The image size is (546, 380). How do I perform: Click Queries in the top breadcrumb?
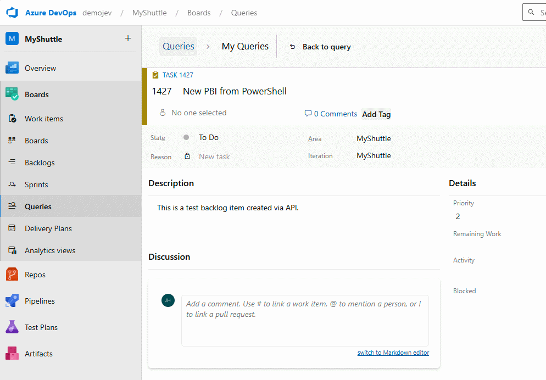244,13
